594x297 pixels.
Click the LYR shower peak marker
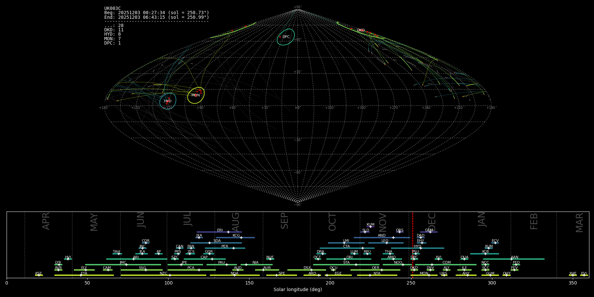click(x=59, y=265)
